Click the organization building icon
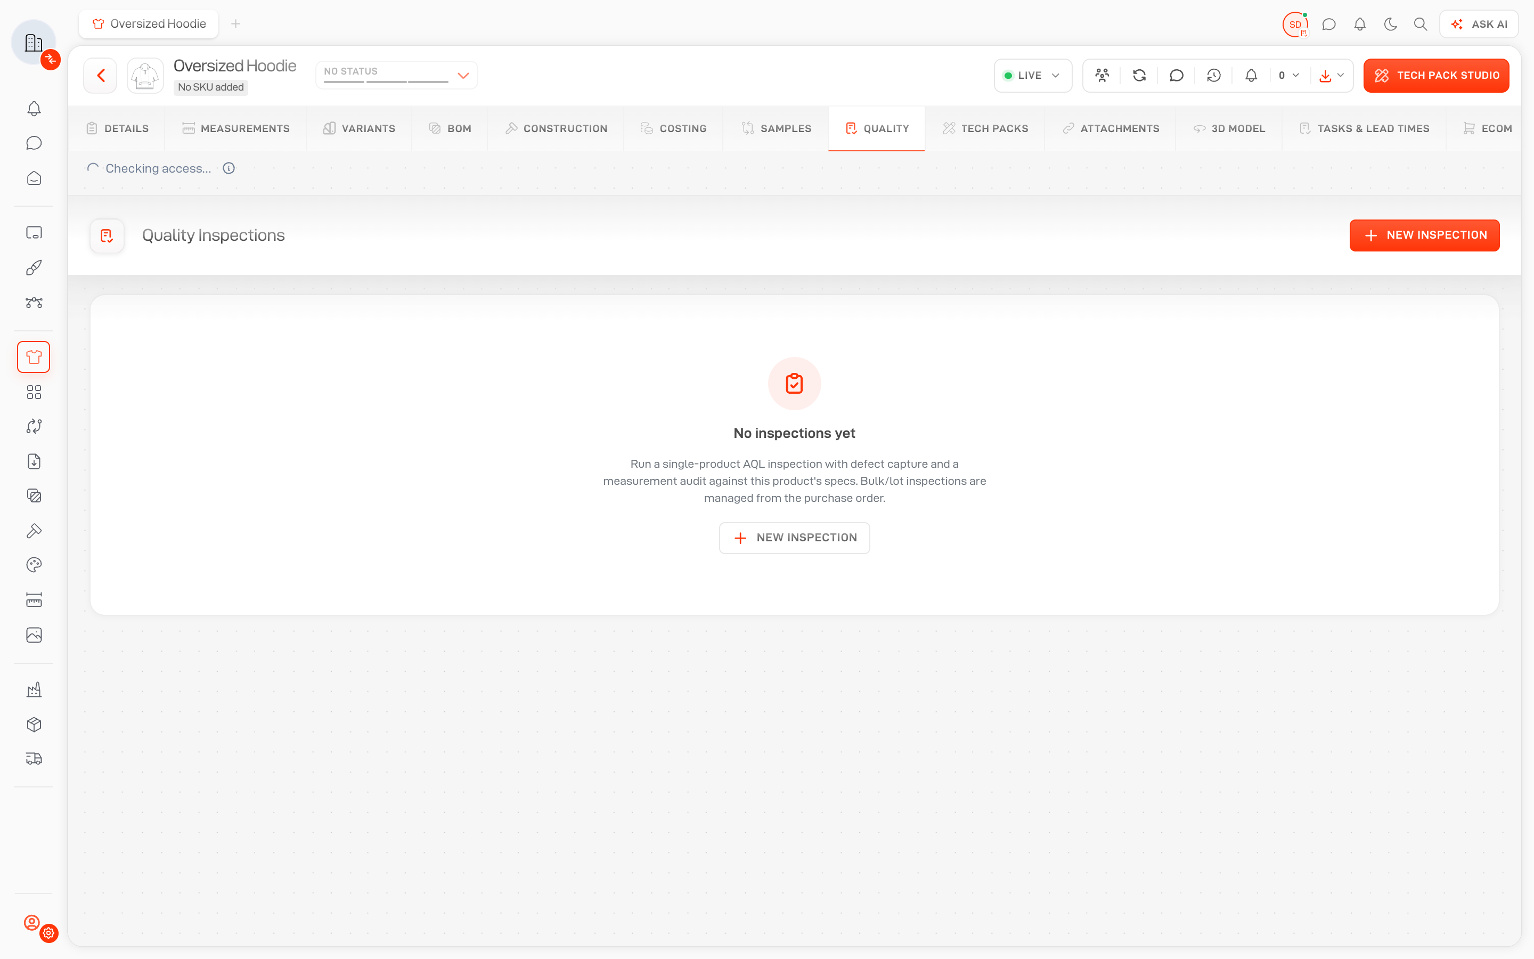 (x=34, y=43)
